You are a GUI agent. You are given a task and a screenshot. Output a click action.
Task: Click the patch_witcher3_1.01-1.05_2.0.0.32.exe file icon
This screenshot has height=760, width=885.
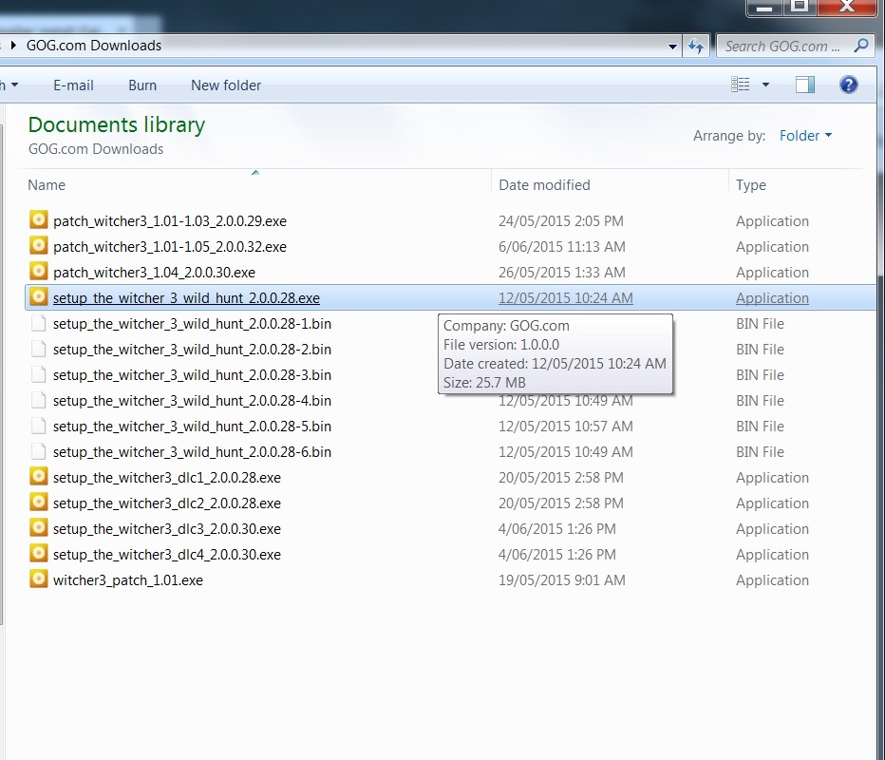tap(38, 246)
